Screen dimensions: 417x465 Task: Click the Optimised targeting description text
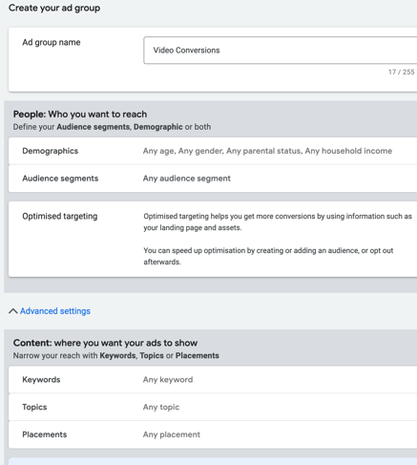click(x=278, y=239)
